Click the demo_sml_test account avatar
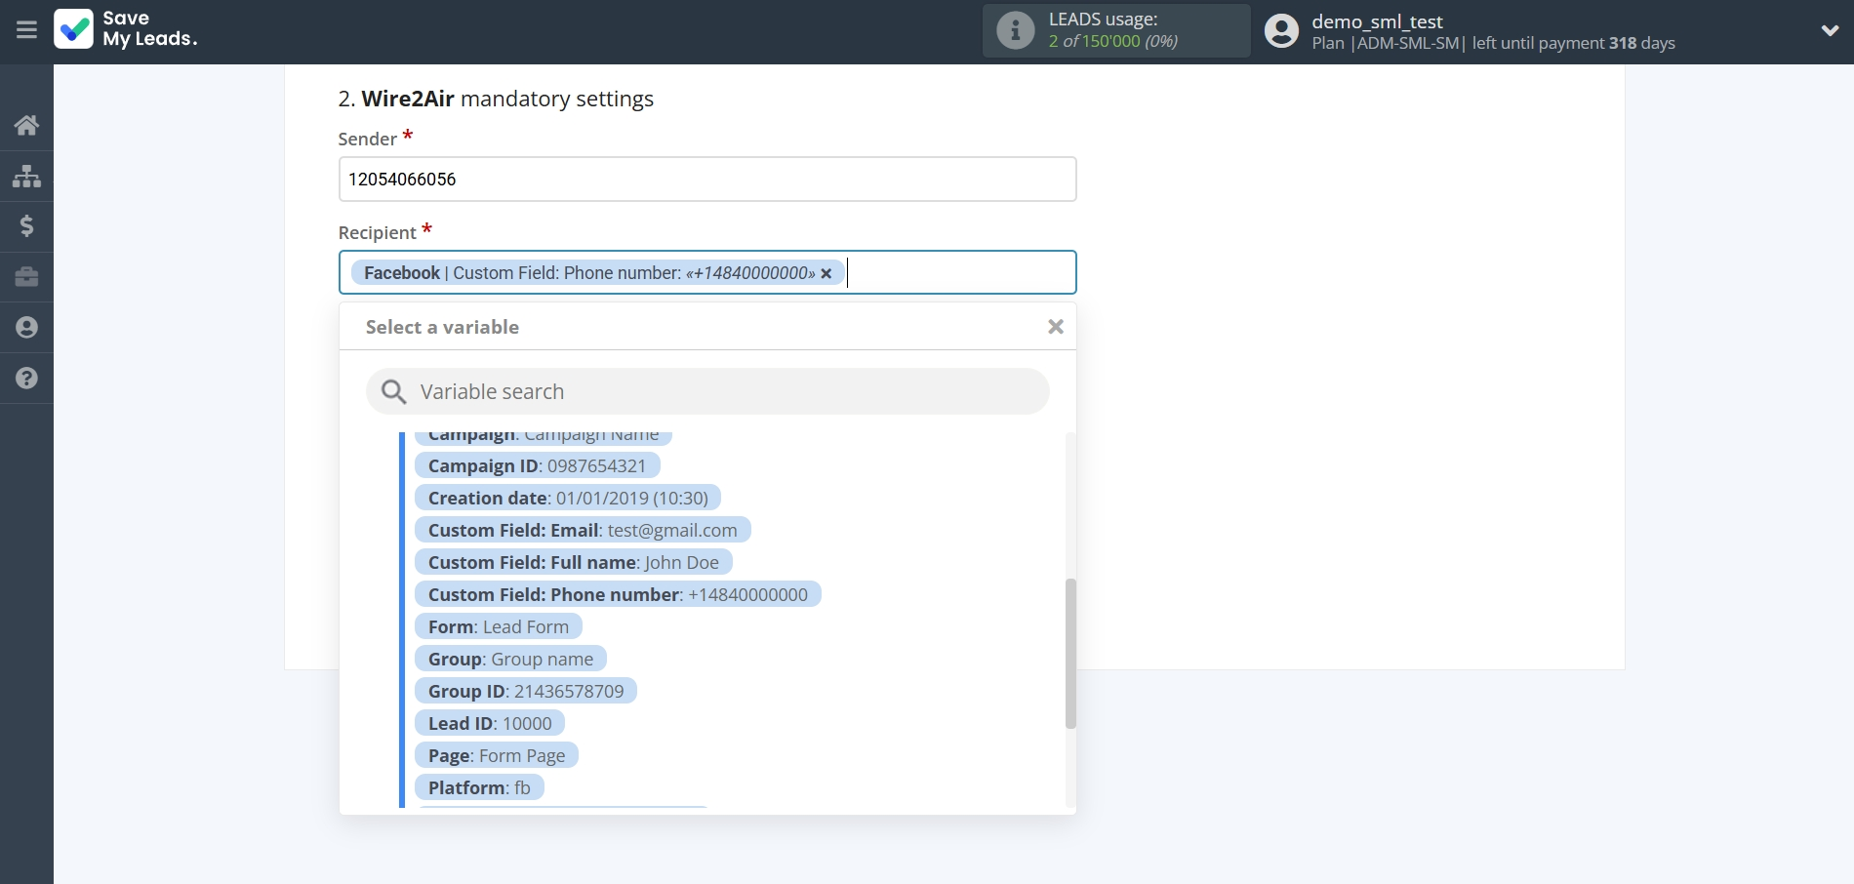Screen dimensions: 1854x884 coord(1281,30)
